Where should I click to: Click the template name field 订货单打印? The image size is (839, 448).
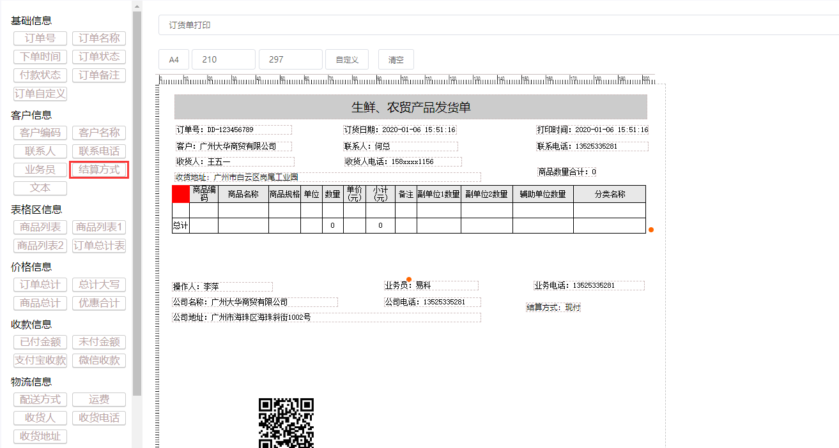click(498, 26)
